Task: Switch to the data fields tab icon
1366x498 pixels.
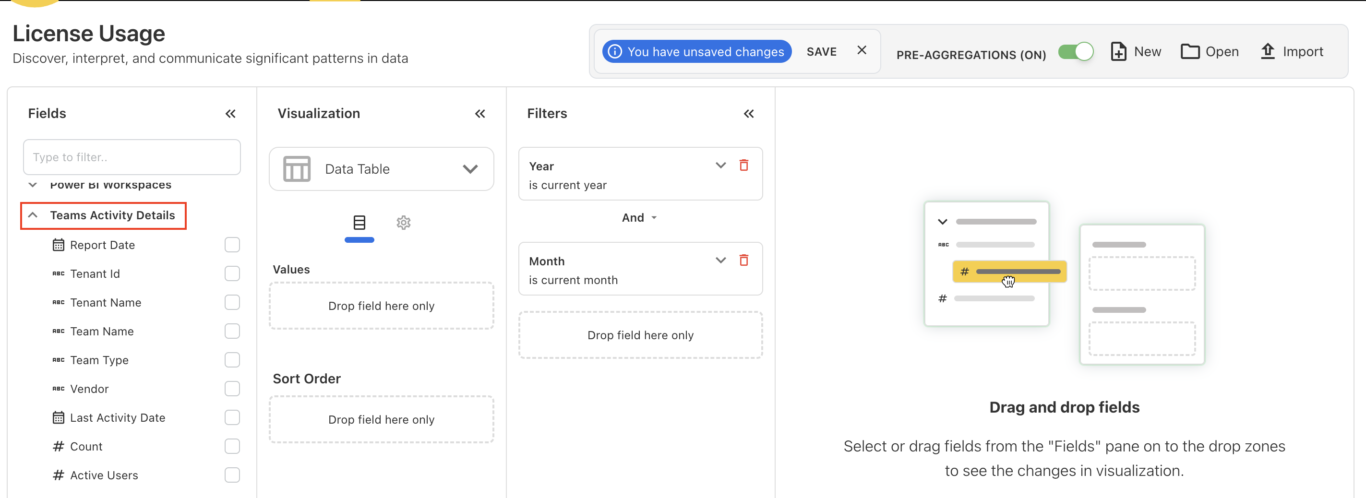Action: (359, 223)
